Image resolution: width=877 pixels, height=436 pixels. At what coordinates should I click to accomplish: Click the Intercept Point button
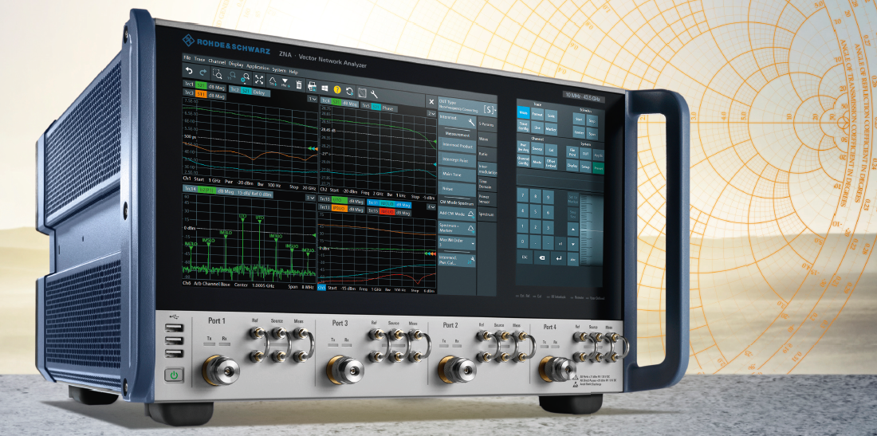click(x=458, y=160)
